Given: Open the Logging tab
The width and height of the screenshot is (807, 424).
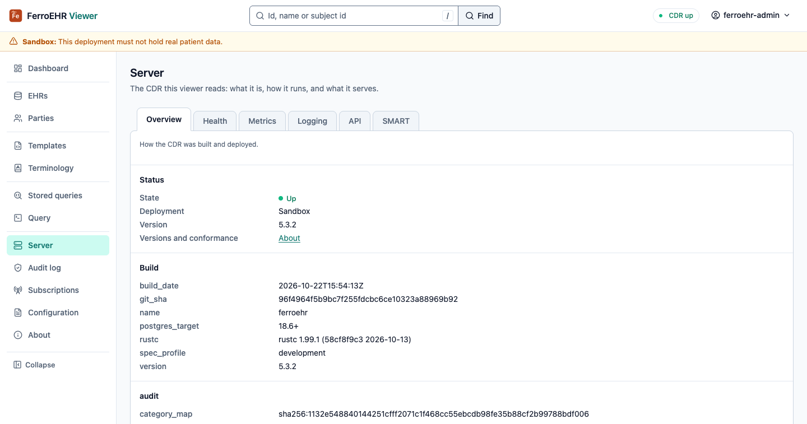Looking at the screenshot, I should coord(312,121).
